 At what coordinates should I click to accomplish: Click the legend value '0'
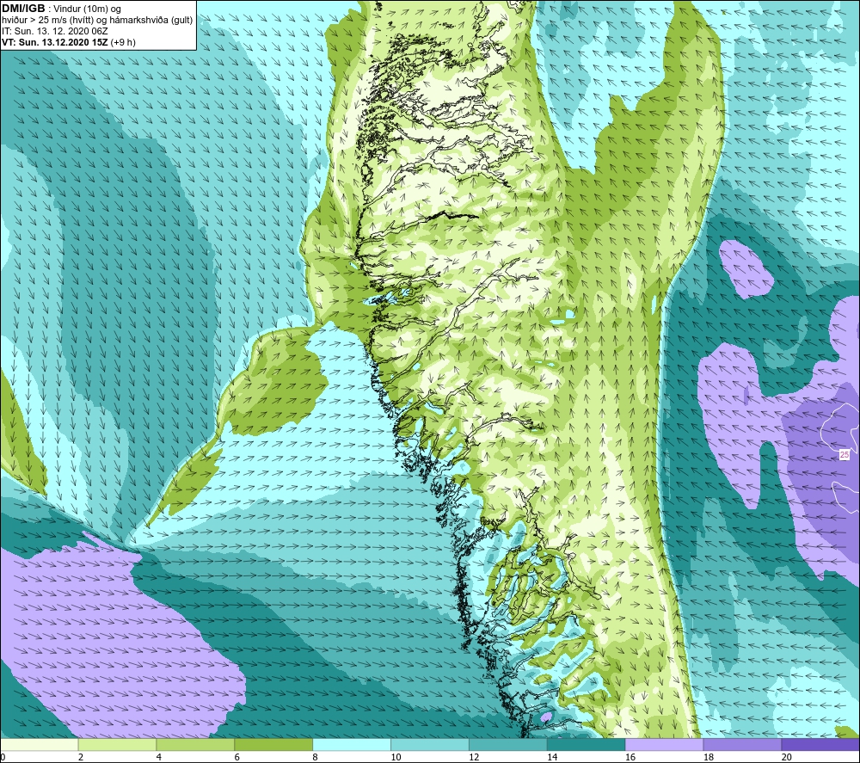[x=3, y=758]
